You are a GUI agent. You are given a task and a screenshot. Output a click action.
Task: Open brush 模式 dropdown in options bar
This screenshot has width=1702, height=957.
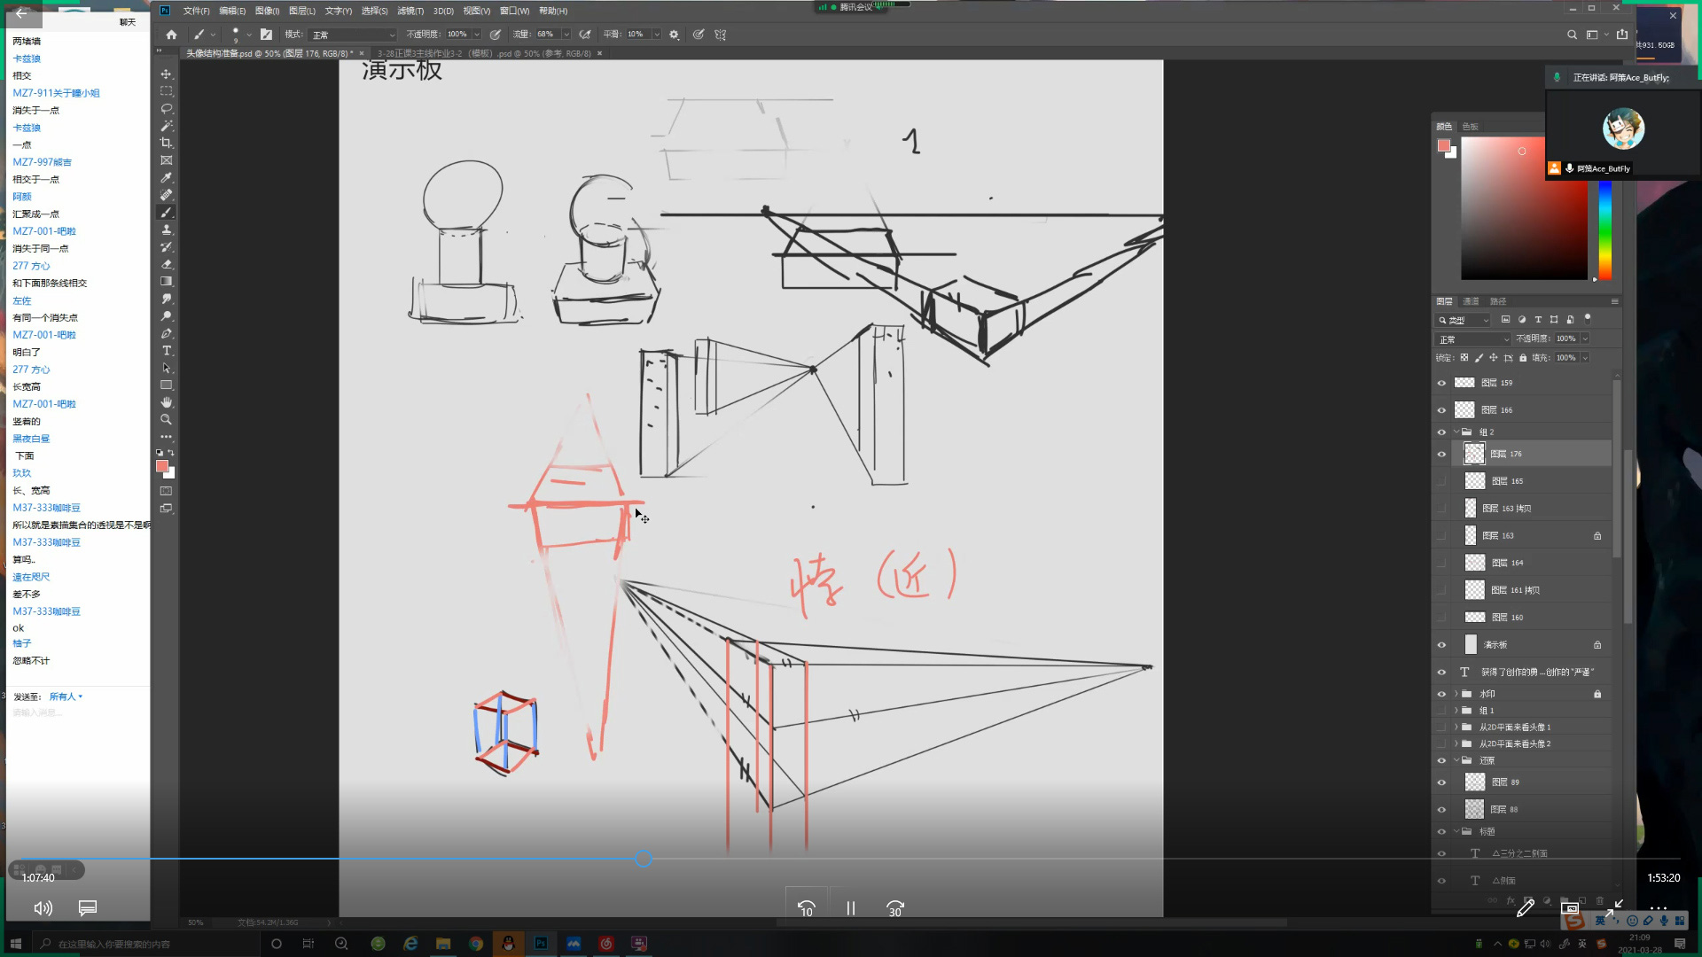tap(353, 35)
